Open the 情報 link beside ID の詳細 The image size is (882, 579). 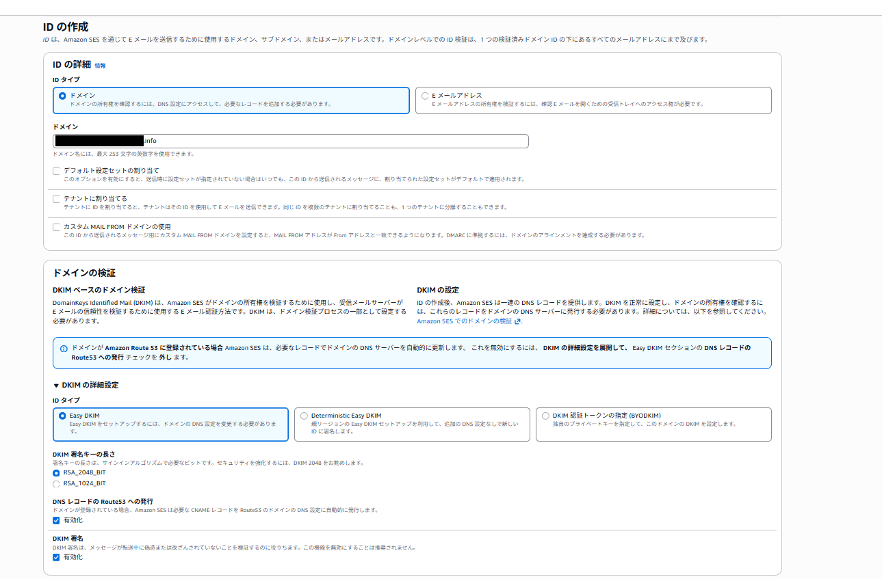(100, 66)
